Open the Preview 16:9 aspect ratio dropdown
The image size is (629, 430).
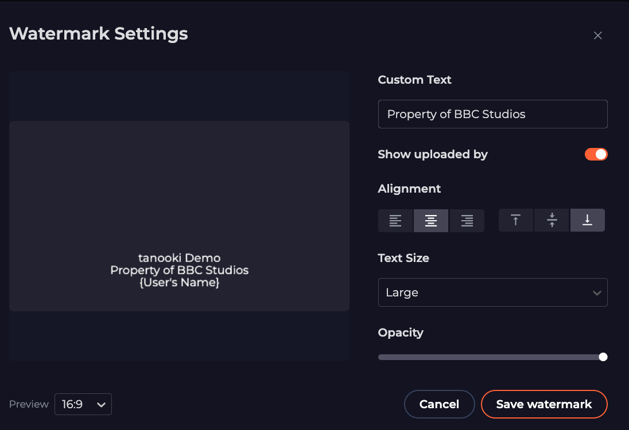tap(83, 404)
